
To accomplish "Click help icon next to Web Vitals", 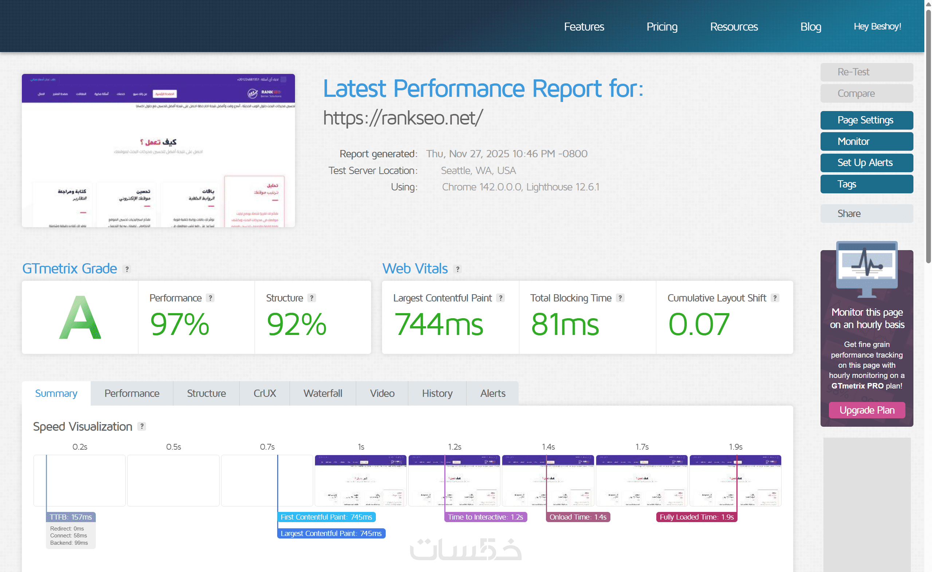I will [457, 269].
